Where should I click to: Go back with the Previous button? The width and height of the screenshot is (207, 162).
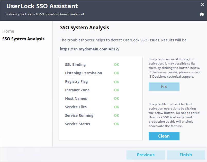pos(146,155)
